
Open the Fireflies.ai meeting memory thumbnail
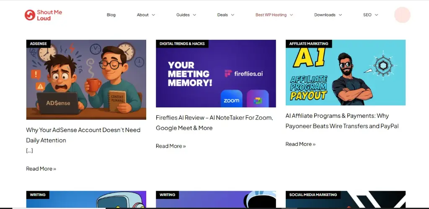tap(216, 74)
